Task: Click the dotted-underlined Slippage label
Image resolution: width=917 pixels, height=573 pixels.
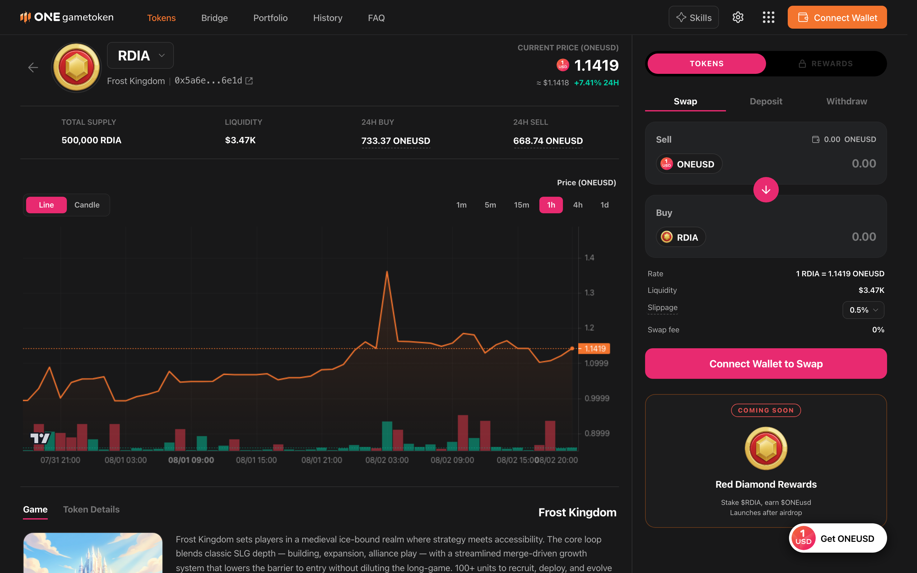Action: pyautogui.click(x=662, y=308)
